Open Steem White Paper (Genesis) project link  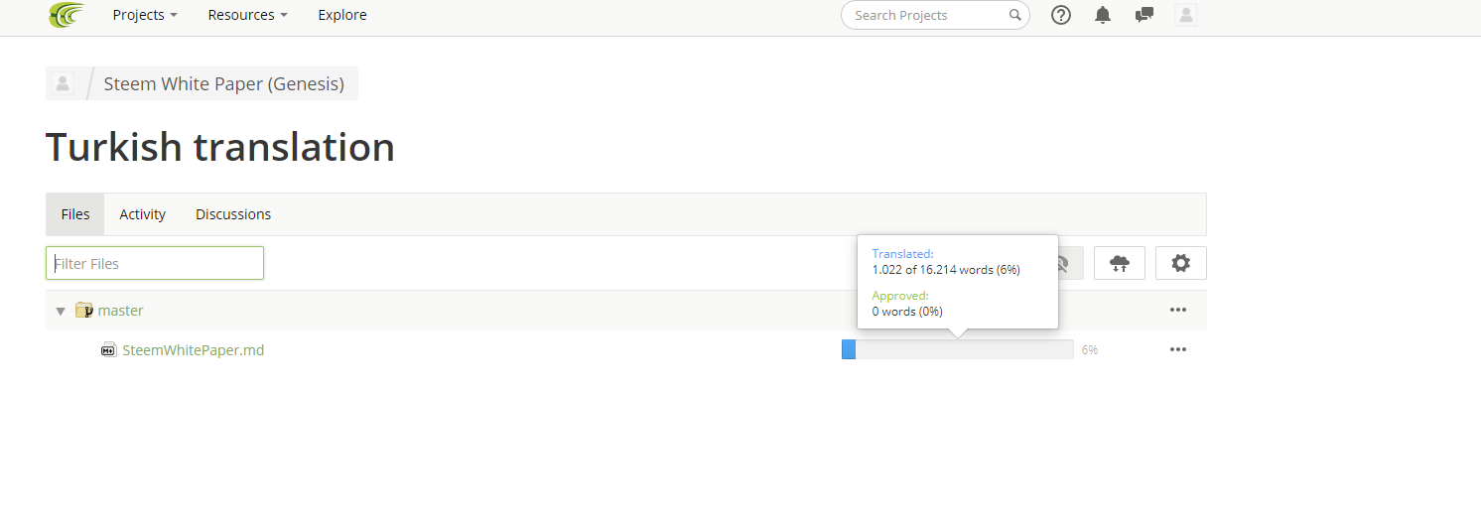224,83
